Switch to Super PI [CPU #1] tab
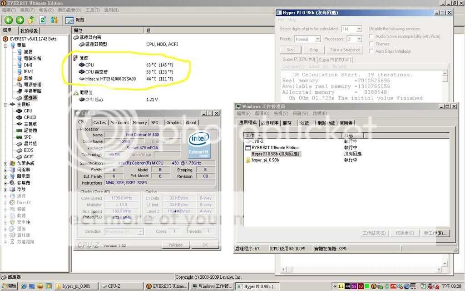 pos(335,60)
